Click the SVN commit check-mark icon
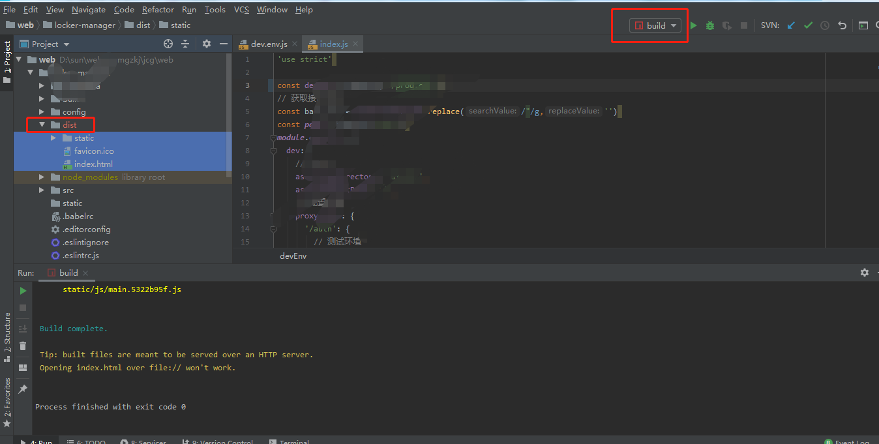The image size is (879, 444). click(808, 25)
